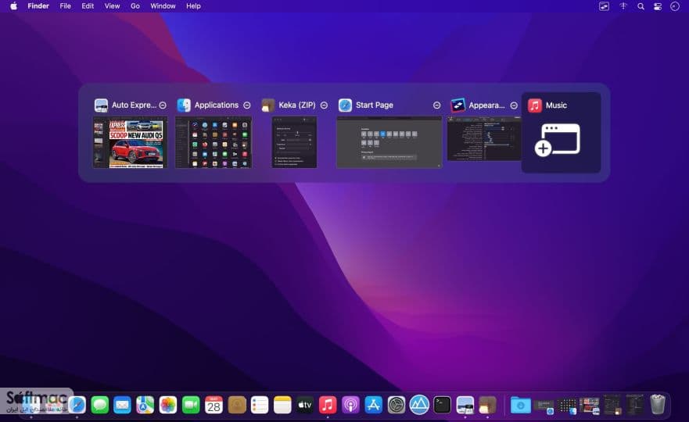This screenshot has width=689, height=422.
Task: Open Control Center in menu bar
Action: coord(658,6)
